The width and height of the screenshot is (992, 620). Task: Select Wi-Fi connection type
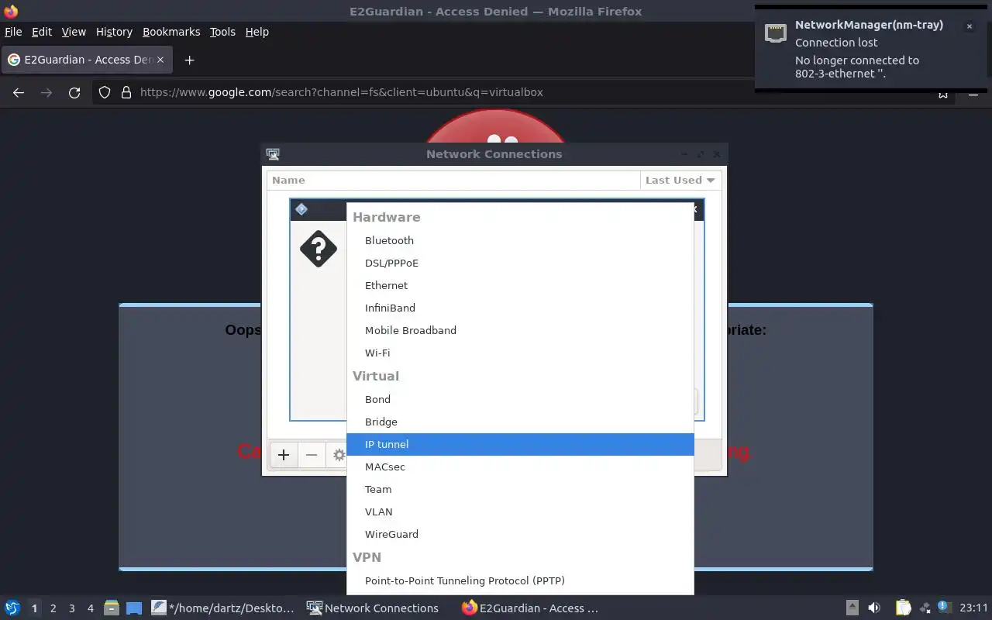point(520,353)
